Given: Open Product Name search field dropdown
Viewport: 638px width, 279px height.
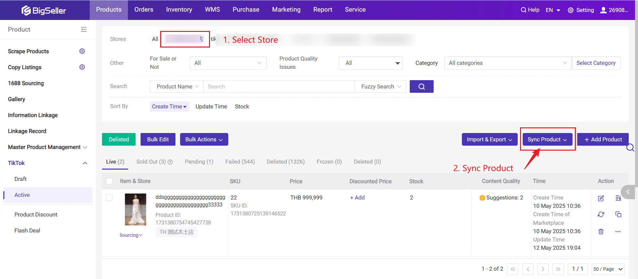Looking at the screenshot, I should pos(176,86).
